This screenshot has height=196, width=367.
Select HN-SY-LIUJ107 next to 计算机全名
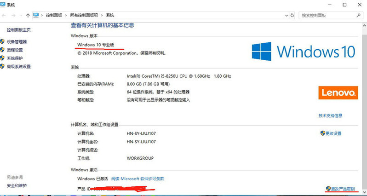point(141,142)
